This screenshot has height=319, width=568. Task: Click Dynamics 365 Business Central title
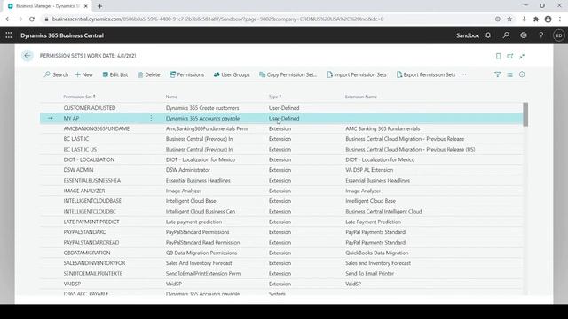[x=62, y=35]
